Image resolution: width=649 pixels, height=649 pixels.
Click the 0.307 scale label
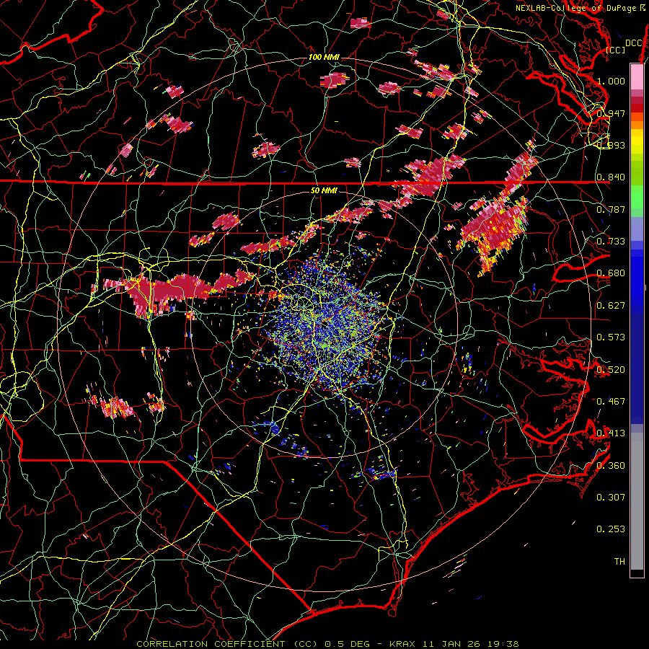coord(611,497)
